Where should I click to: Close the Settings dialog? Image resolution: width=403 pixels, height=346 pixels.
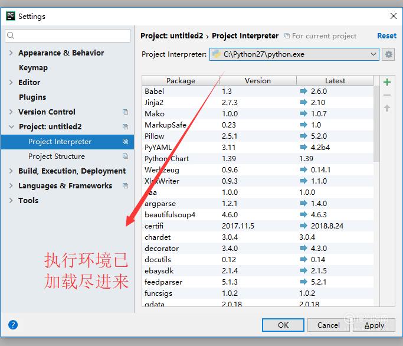click(x=393, y=16)
